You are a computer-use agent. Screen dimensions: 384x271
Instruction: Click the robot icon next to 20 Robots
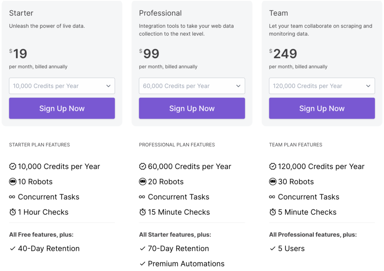click(x=142, y=181)
